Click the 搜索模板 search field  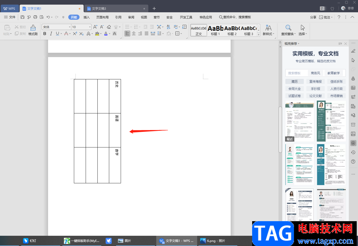[297, 73]
